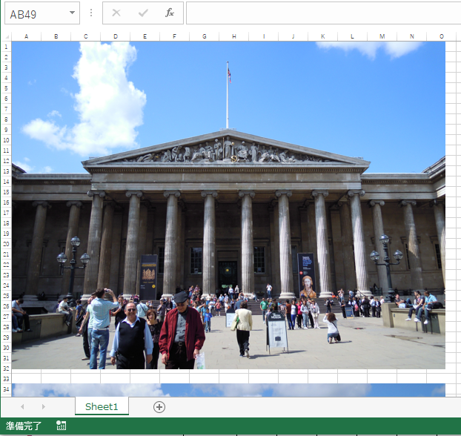This screenshot has height=436, width=461.
Task: Click the Insert Function fx icon
Action: pyautogui.click(x=170, y=13)
